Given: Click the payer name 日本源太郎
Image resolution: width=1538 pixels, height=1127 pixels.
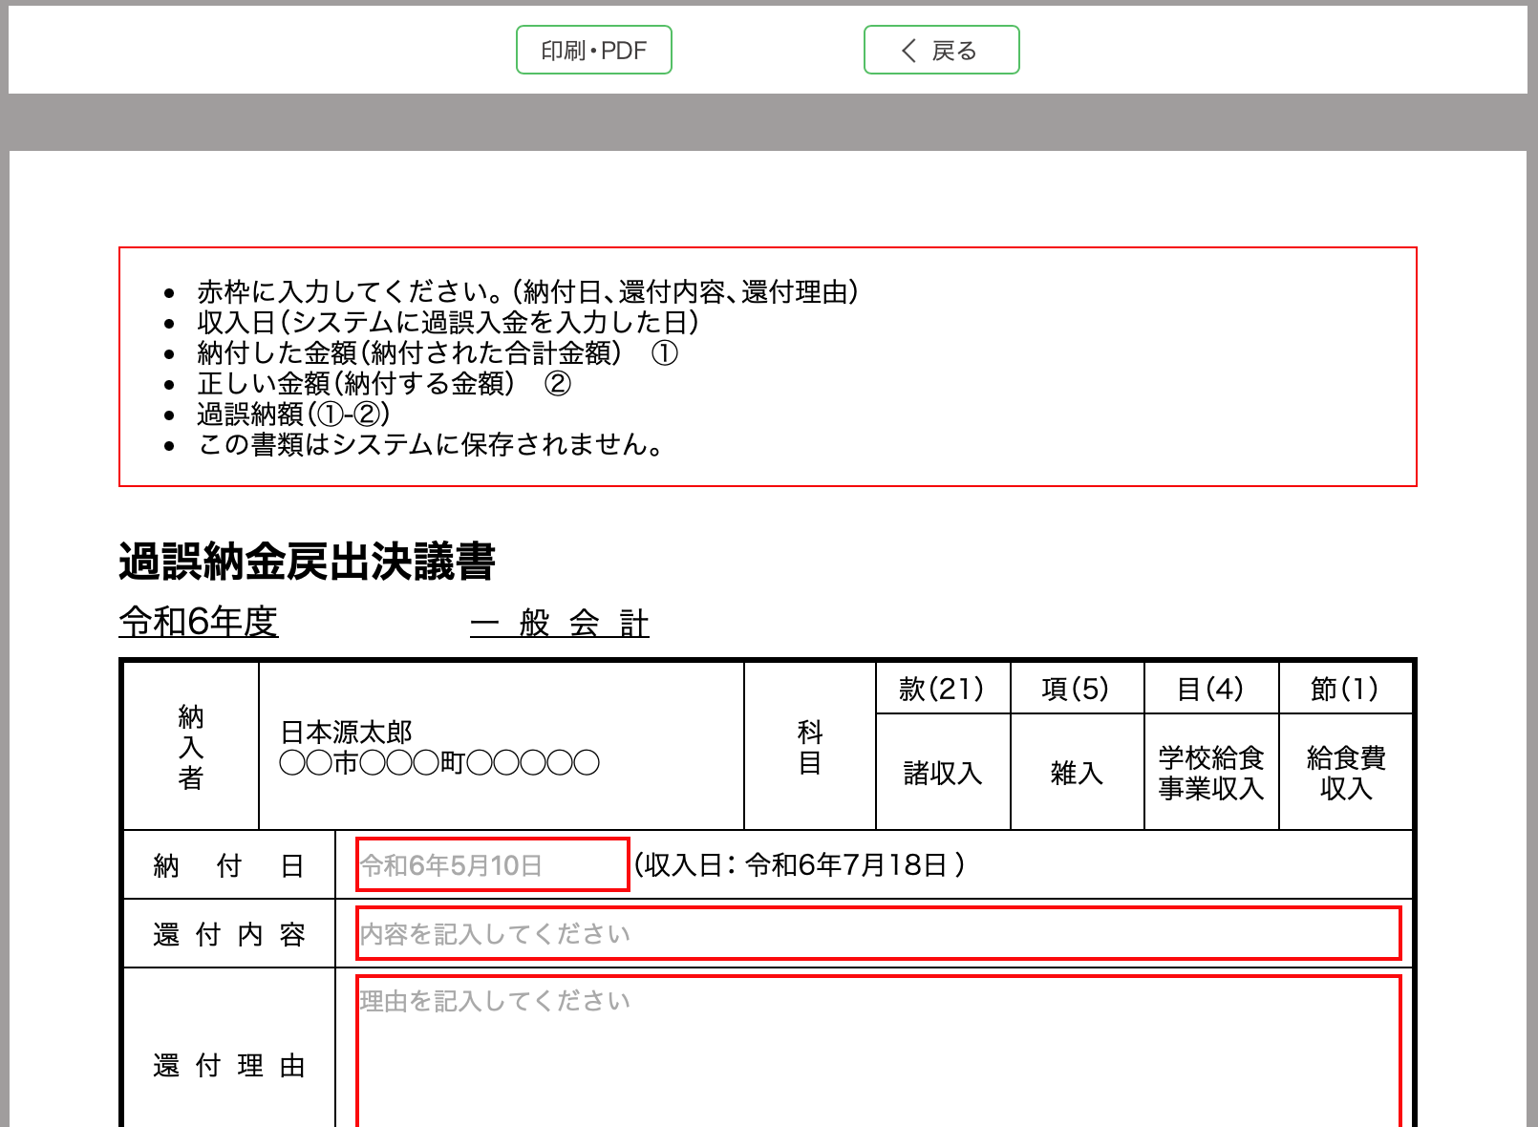Looking at the screenshot, I should pos(346,733).
